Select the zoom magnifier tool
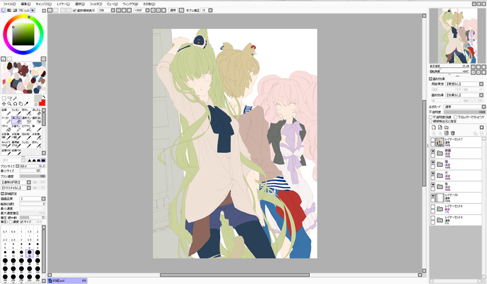Screen dimensions: 487x284 pyautogui.click(x=9, y=104)
